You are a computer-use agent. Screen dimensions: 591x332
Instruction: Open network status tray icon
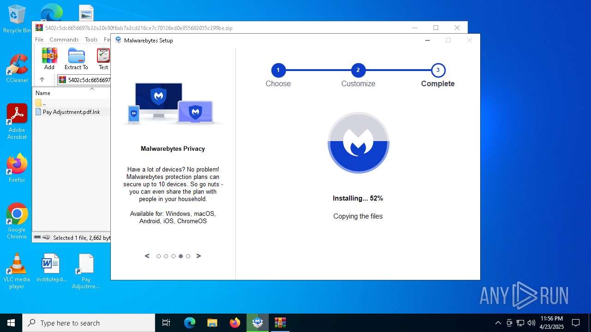pyautogui.click(x=520, y=323)
